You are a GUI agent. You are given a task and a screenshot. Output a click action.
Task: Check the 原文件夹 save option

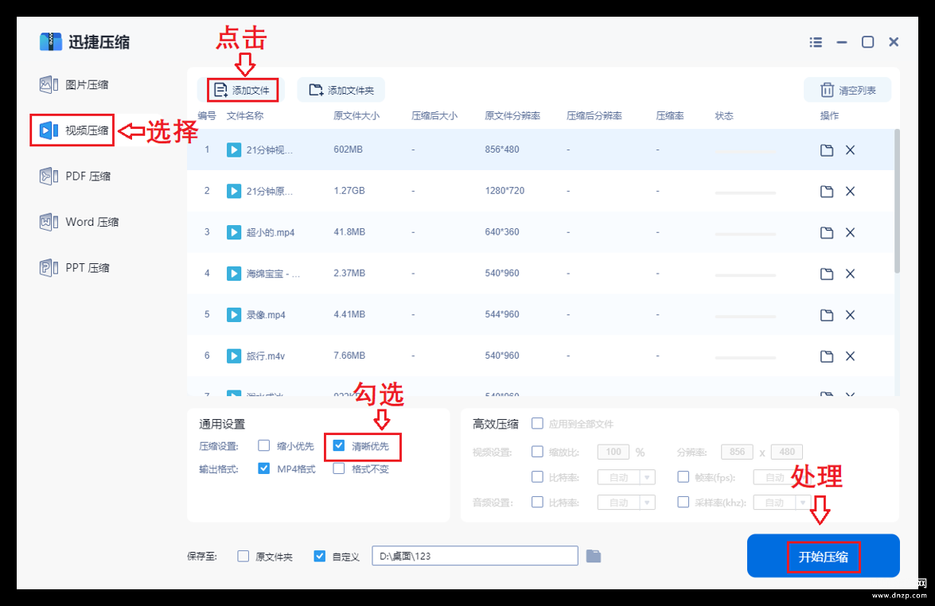click(x=243, y=556)
